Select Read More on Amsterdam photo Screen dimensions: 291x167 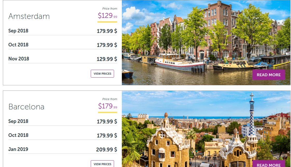click(268, 75)
